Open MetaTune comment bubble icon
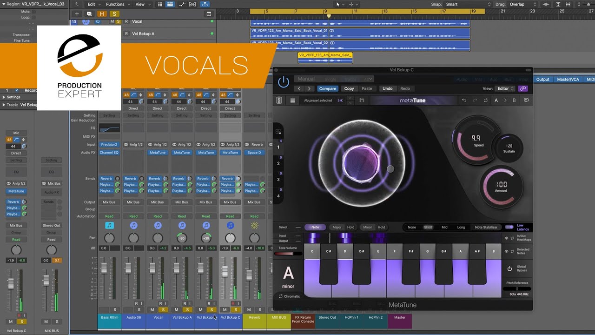 click(x=526, y=100)
